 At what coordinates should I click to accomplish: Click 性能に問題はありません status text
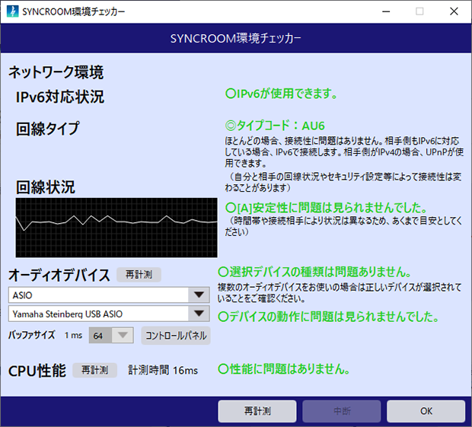coord(284,368)
